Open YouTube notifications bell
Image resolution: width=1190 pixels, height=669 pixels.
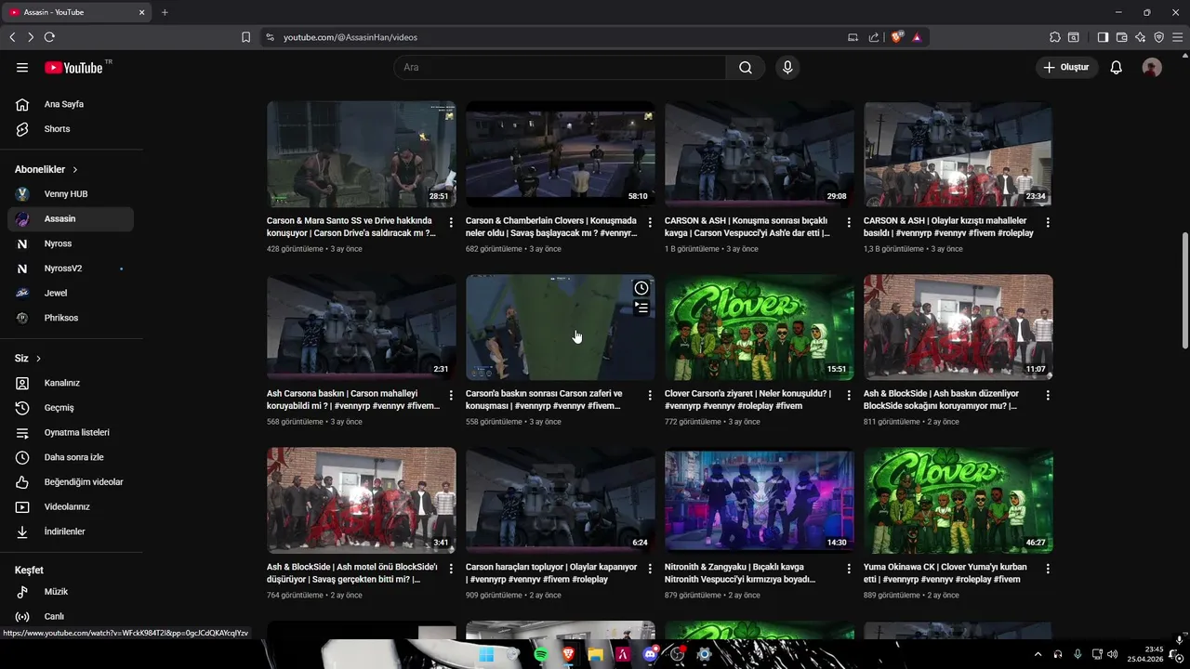click(x=1117, y=68)
